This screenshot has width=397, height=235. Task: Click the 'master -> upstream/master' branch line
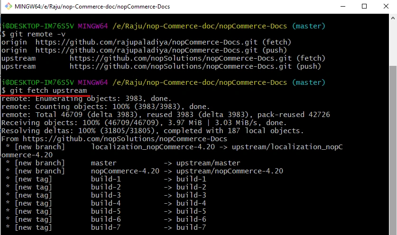[123, 163]
